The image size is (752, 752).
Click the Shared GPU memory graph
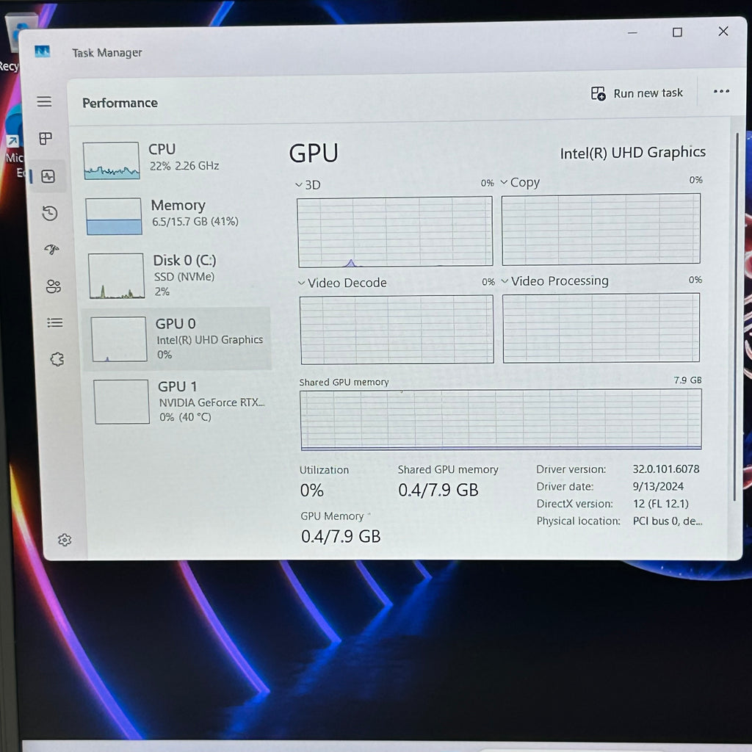coord(501,420)
